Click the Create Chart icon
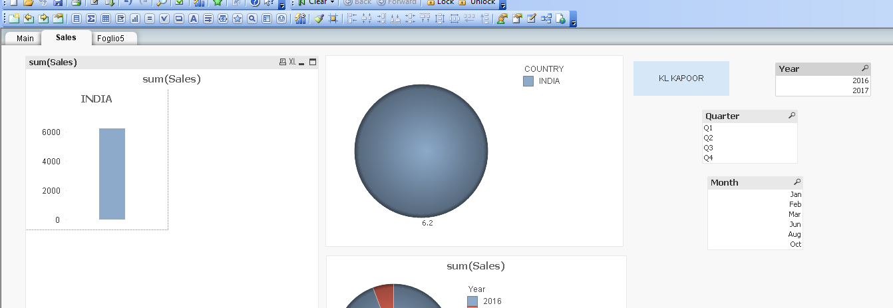 coord(135,19)
